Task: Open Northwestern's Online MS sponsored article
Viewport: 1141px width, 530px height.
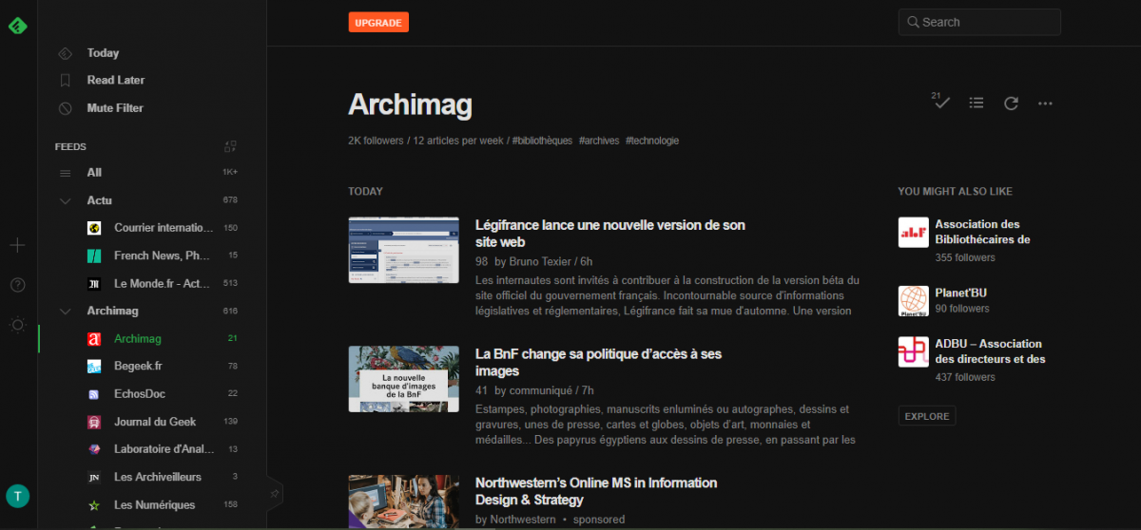Action: (x=596, y=491)
